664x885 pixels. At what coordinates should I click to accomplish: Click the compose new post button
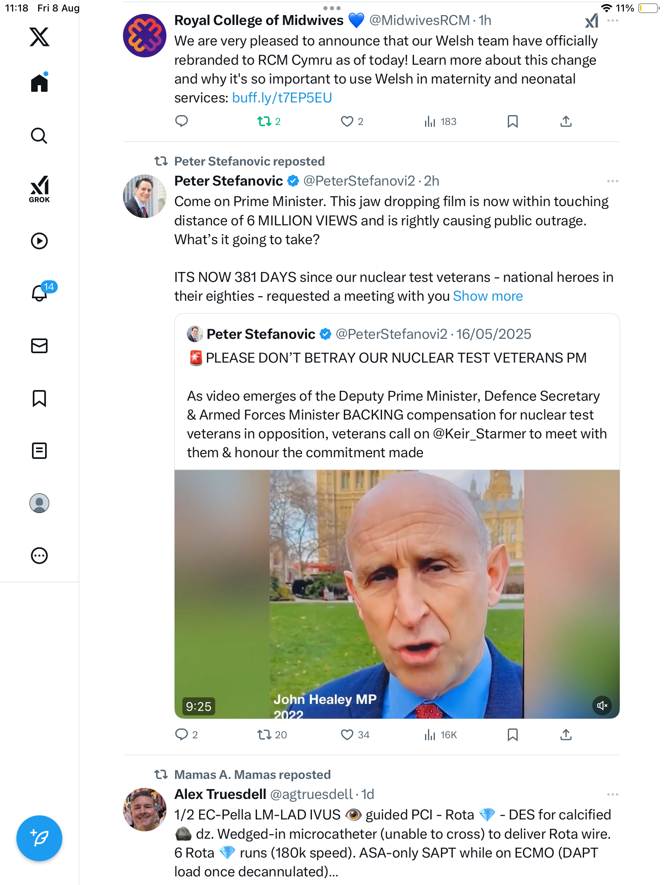coord(39,838)
